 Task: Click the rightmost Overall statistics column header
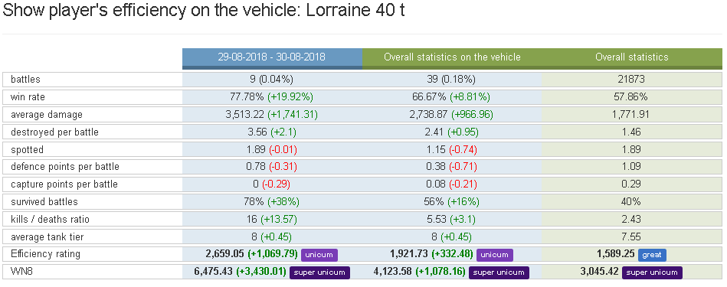point(632,58)
